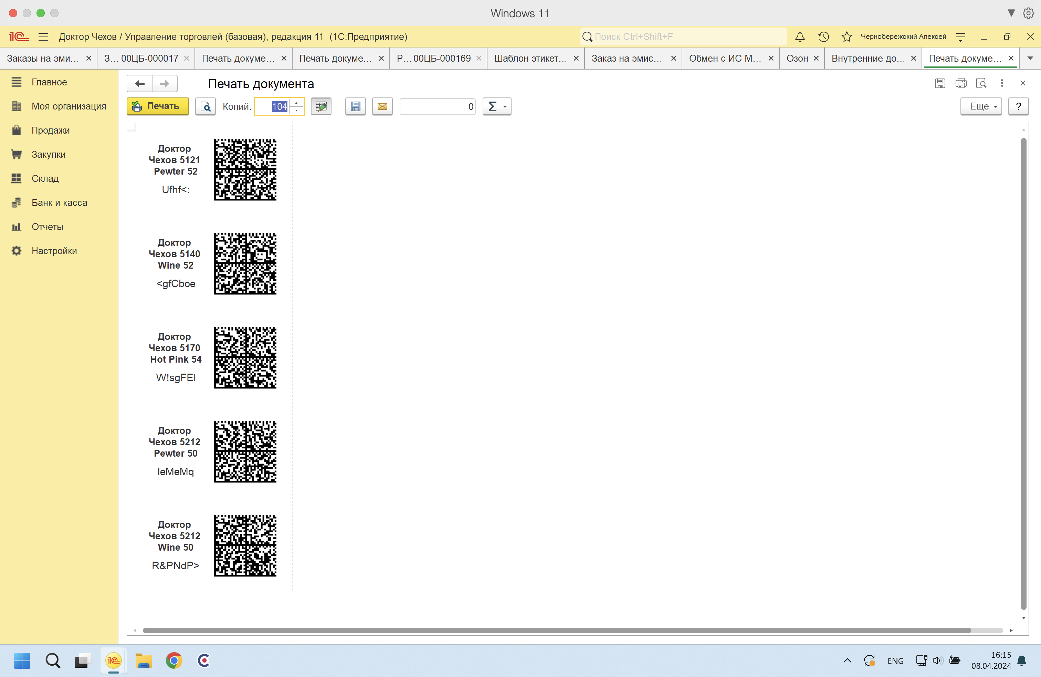Open notifications bell icon
The height and width of the screenshot is (677, 1041).
coord(800,37)
